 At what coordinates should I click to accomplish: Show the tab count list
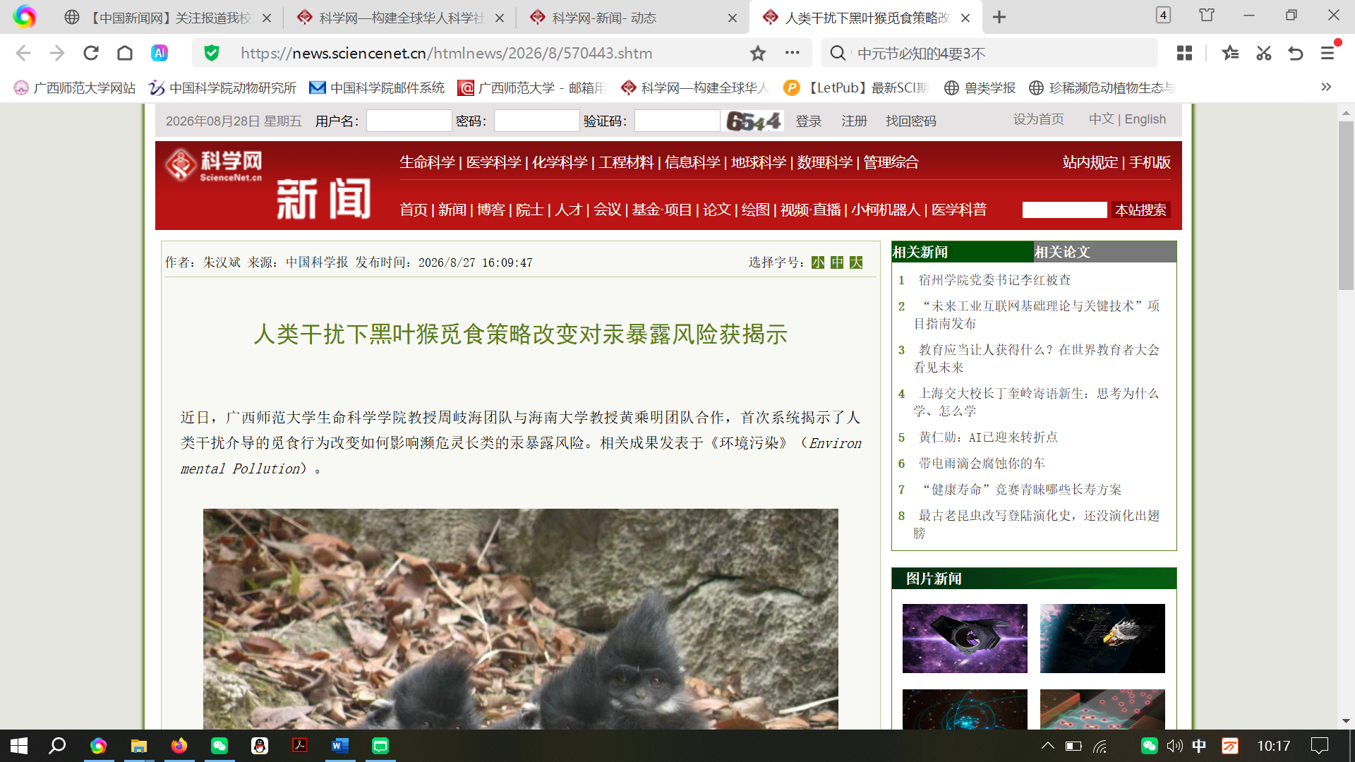(x=1163, y=15)
